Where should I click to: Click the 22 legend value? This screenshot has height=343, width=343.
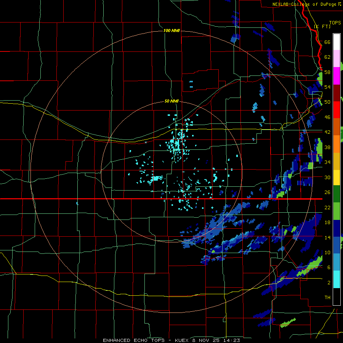(327, 207)
